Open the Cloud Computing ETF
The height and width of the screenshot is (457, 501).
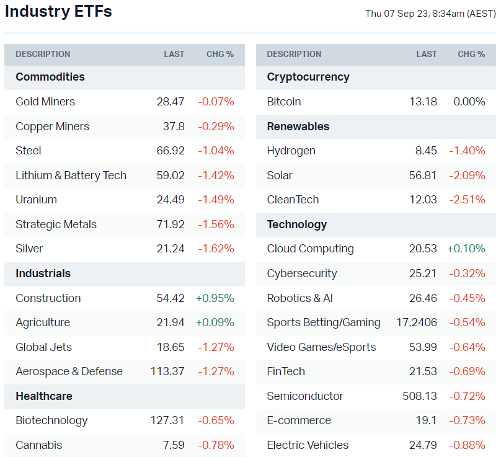310,249
